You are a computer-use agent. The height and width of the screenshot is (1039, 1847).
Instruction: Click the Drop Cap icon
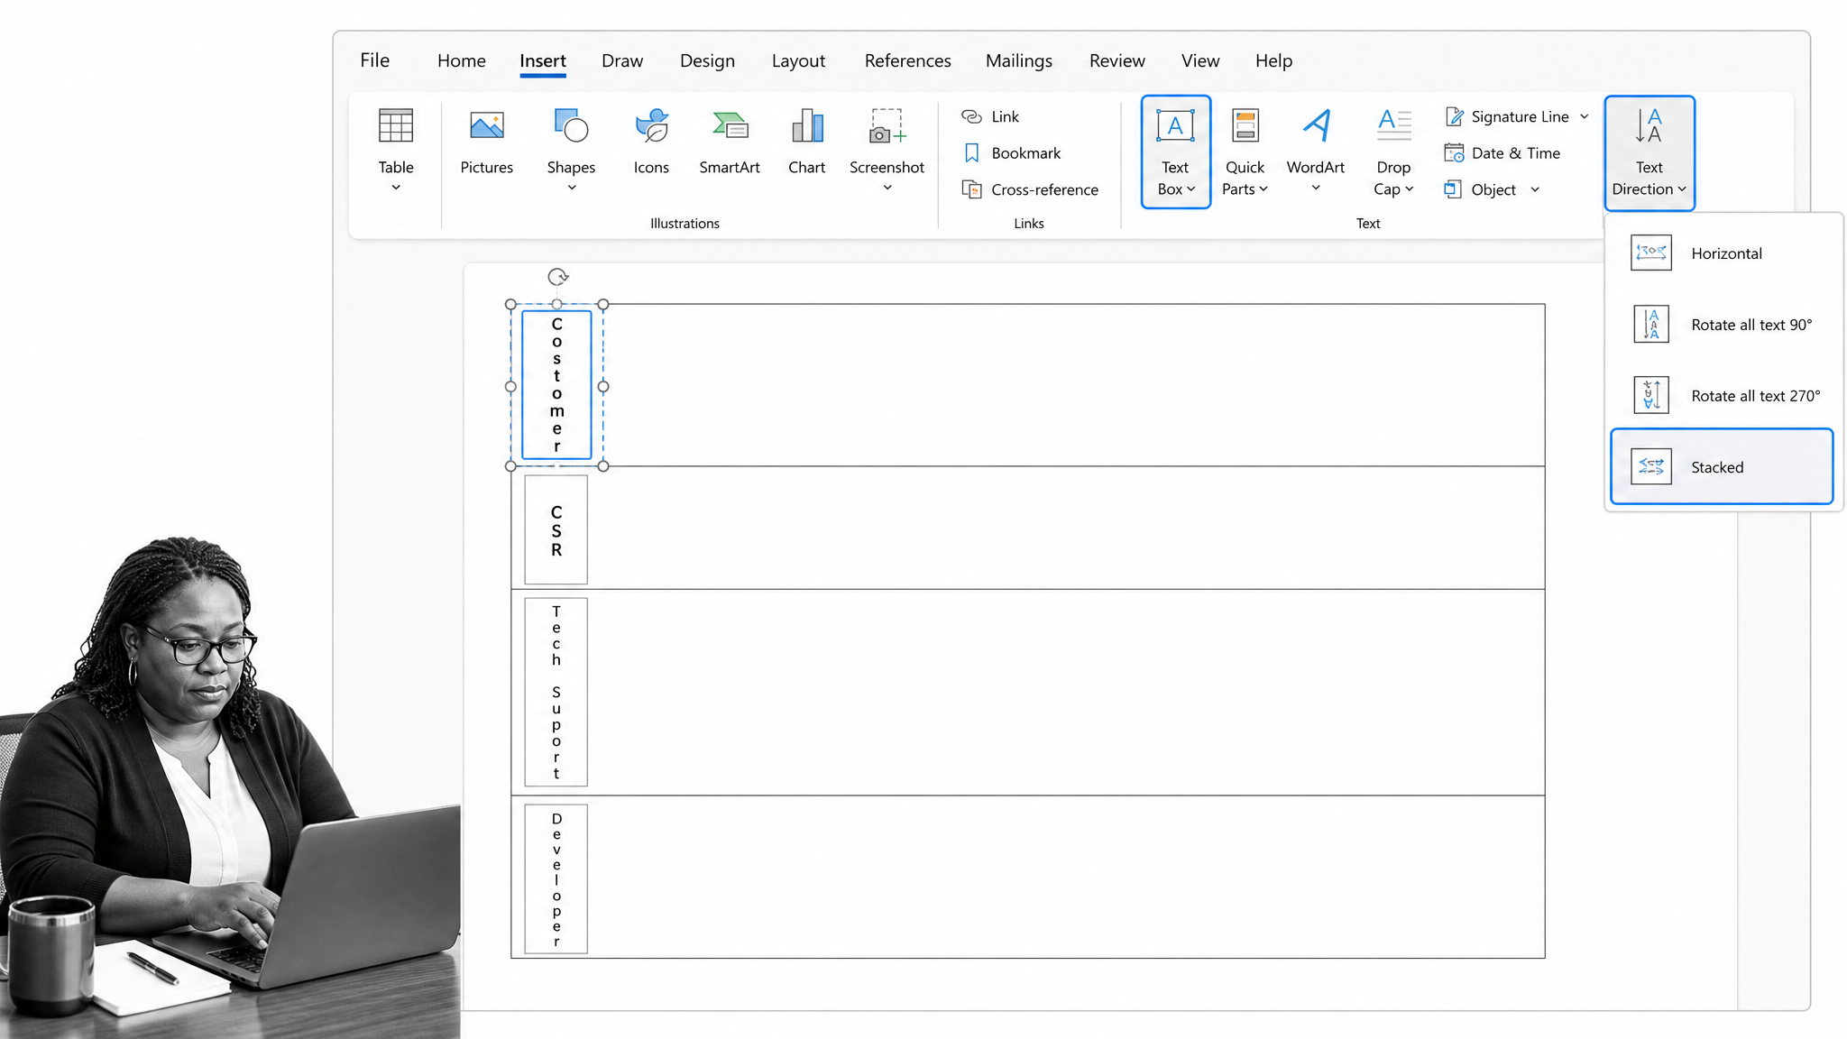point(1393,125)
